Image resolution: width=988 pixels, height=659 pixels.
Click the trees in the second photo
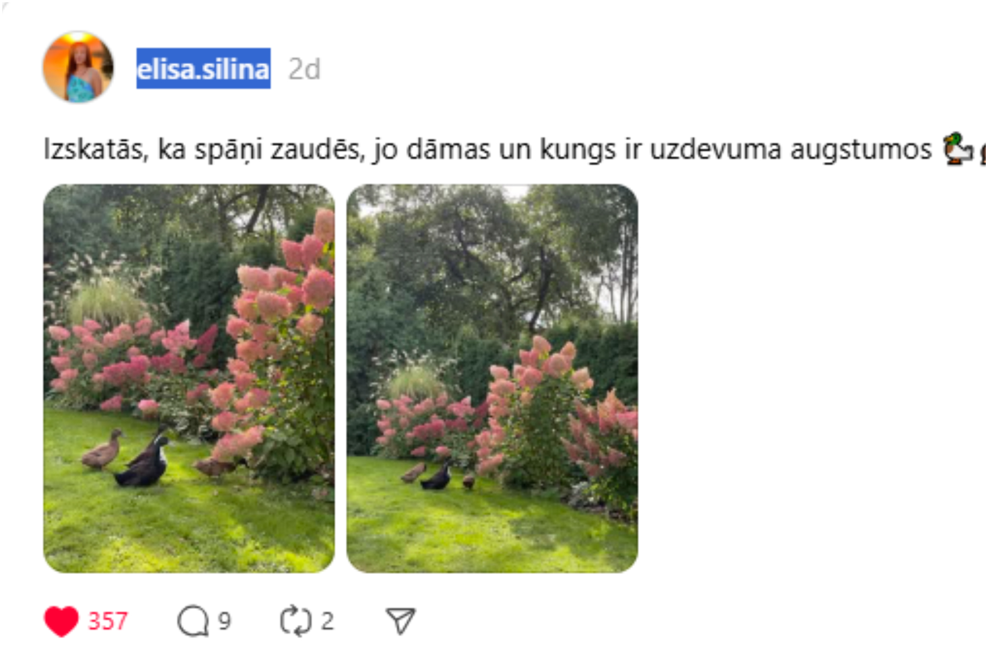pyautogui.click(x=494, y=258)
